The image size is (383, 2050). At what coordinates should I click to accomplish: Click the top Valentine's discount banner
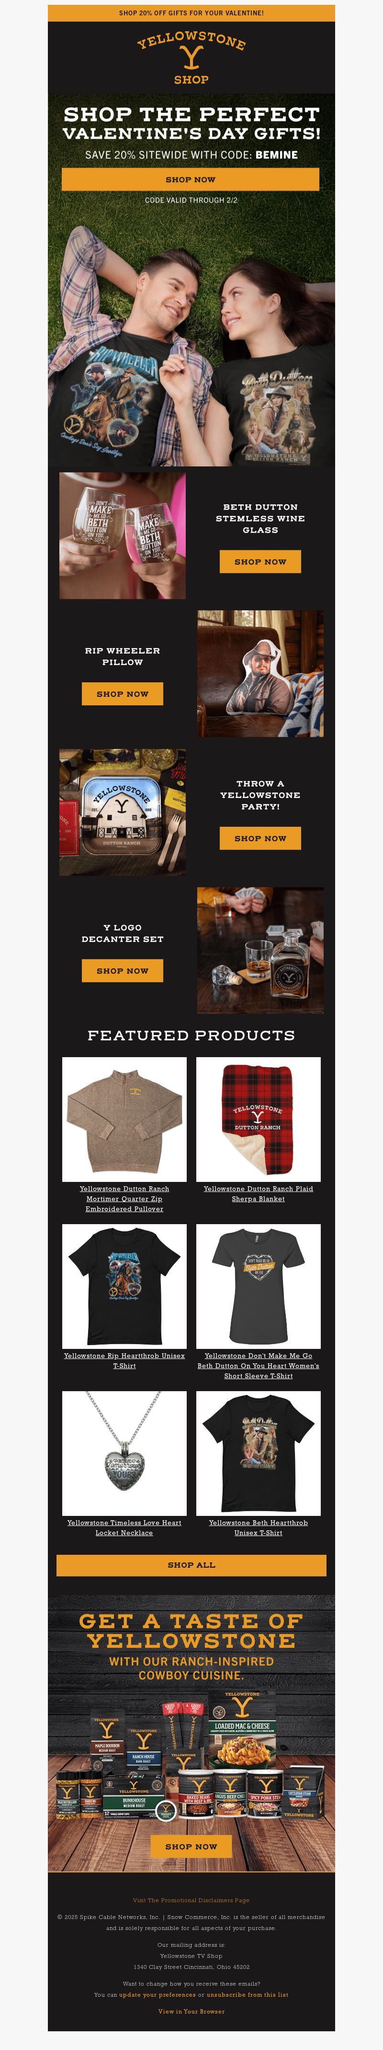point(191,13)
